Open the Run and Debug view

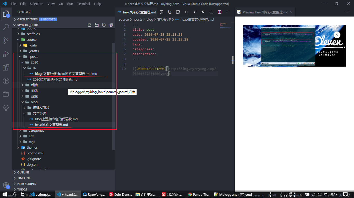6,53
